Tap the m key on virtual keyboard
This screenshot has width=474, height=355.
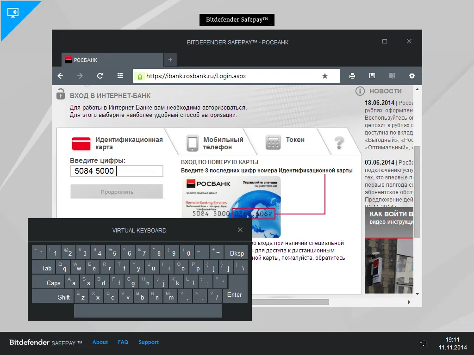point(170,296)
